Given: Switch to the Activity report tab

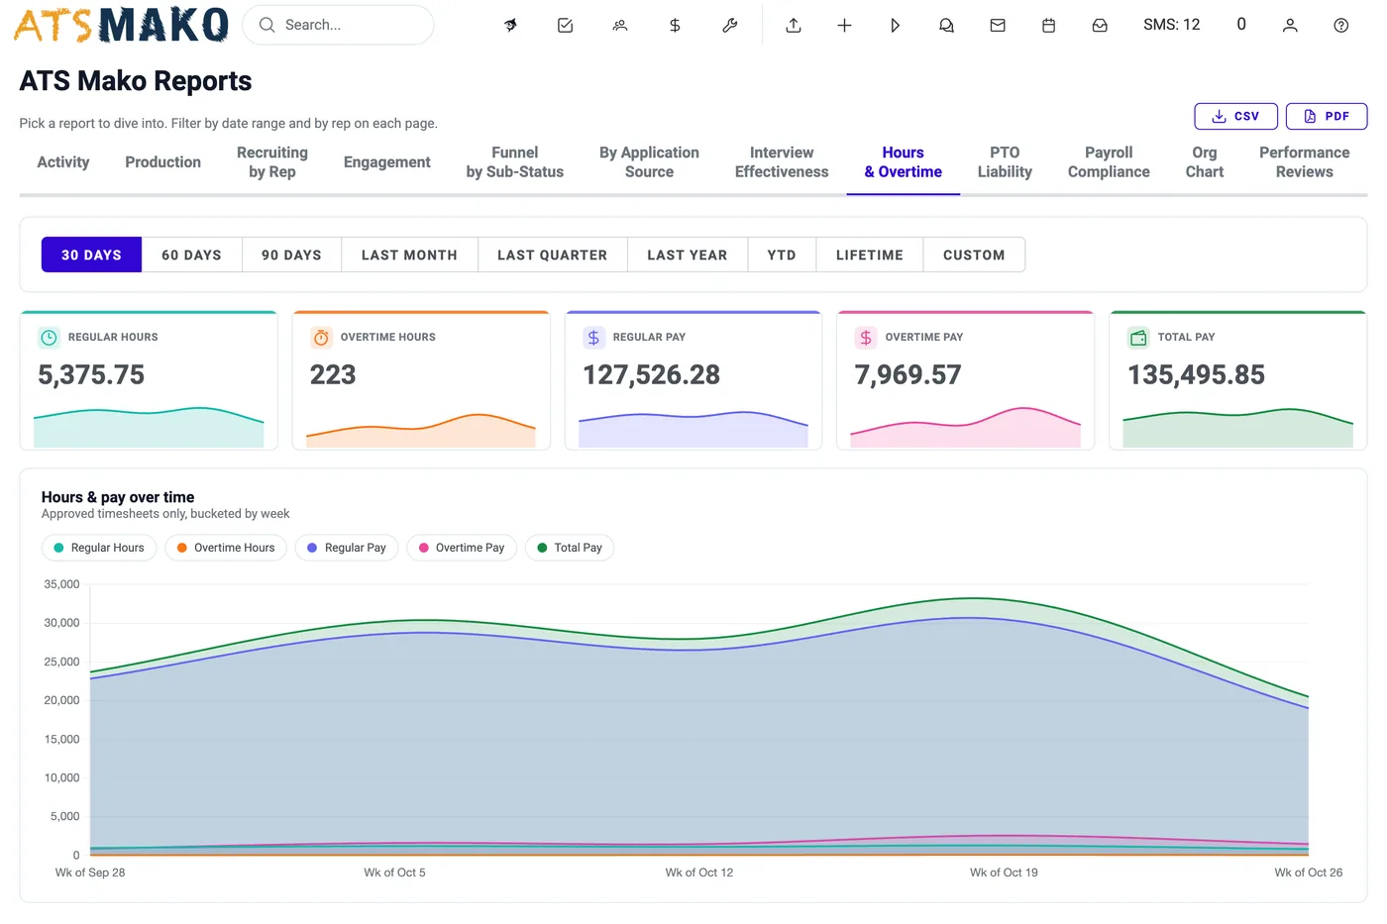Looking at the screenshot, I should click(63, 162).
